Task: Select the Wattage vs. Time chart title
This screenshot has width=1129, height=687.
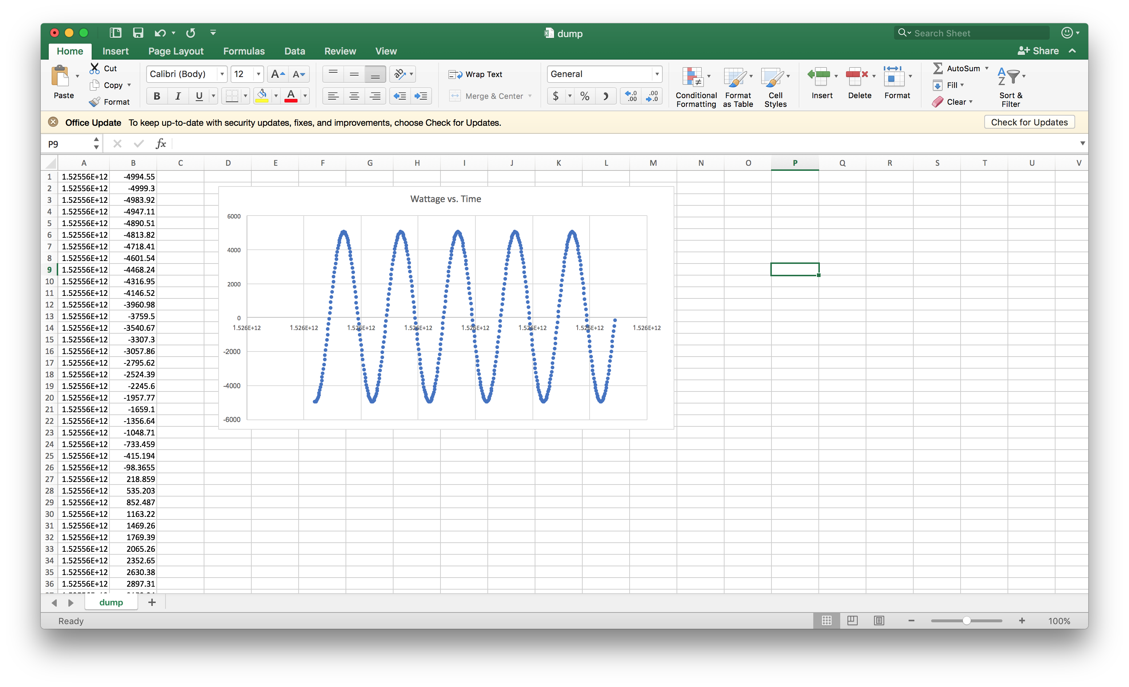Action: click(445, 199)
